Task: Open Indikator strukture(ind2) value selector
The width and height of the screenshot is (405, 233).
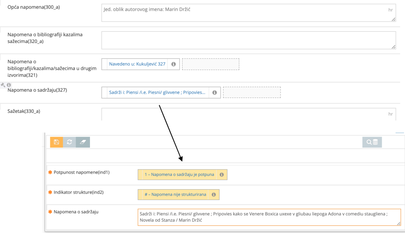Action: click(175, 194)
